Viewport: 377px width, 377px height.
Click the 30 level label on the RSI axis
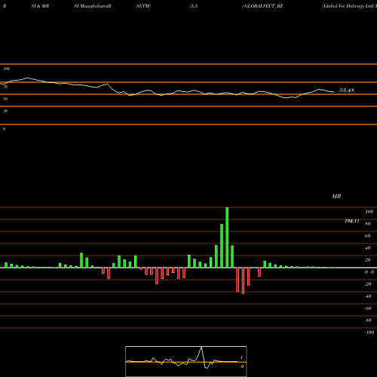pos(5,111)
